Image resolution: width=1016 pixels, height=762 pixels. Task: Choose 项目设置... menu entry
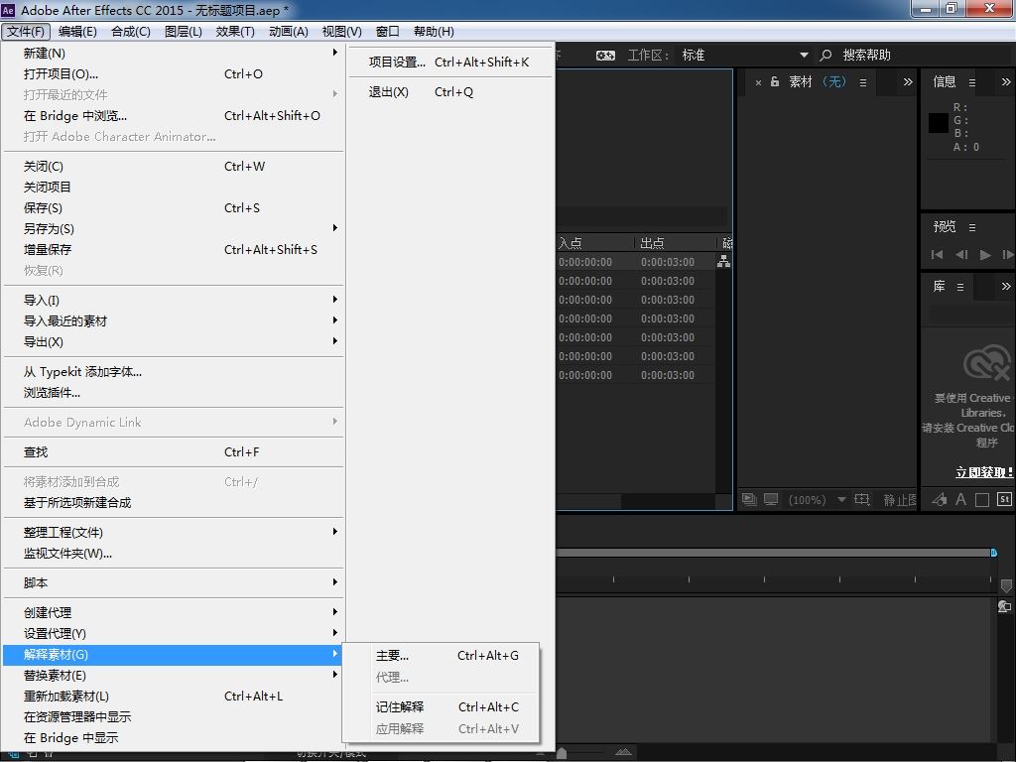[450, 63]
